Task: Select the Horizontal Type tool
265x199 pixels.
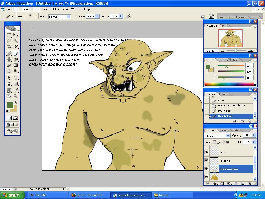Action: pos(16,78)
